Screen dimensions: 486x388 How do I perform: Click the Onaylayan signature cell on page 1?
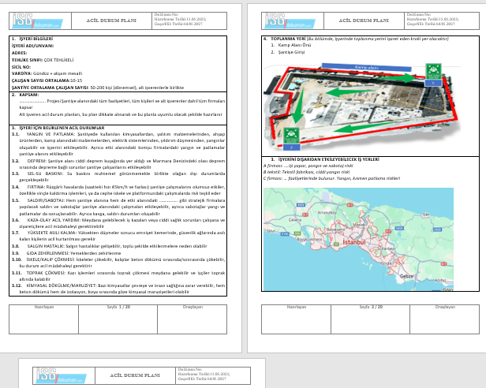click(193, 319)
